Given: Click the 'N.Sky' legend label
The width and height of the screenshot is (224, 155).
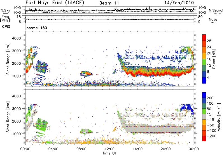Looking at the screenshot, I should [x=5, y=10].
